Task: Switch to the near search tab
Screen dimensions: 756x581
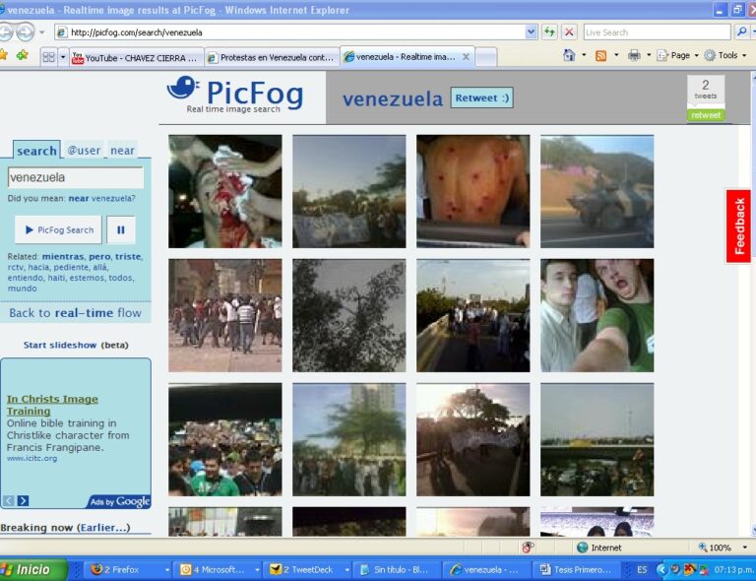Action: tap(122, 151)
